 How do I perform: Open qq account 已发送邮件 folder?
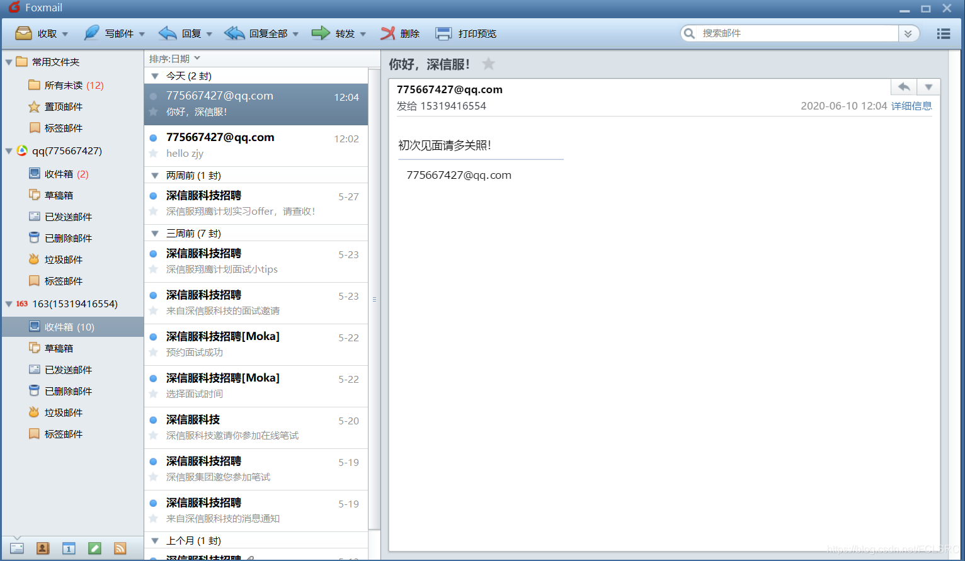click(68, 217)
